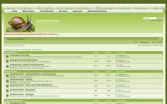The height and width of the screenshot is (104, 167).
Task: Click status icon of Kleine und Große Wehwehchen
Action: [x=7, y=86]
